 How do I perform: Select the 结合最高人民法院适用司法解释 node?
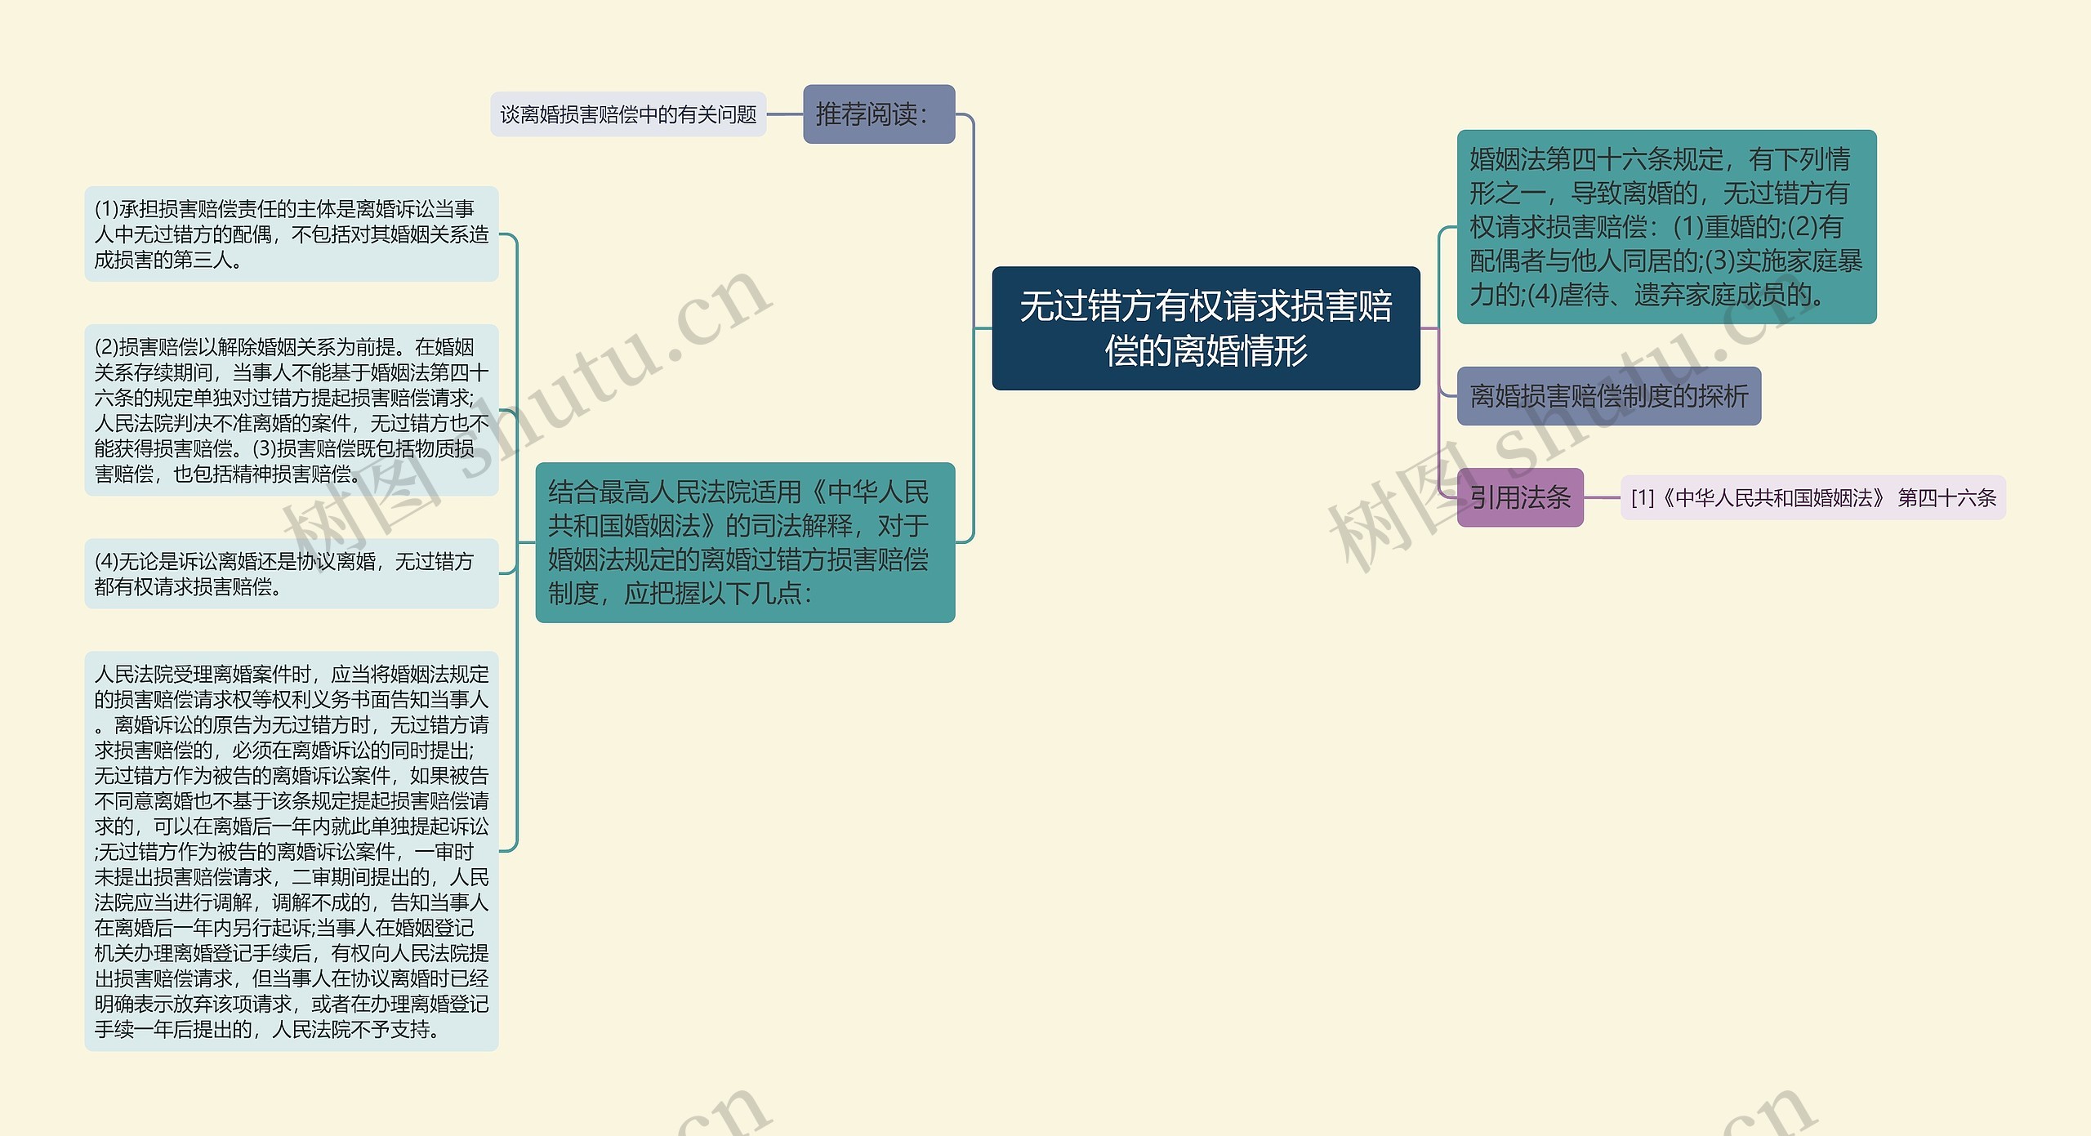[x=743, y=563]
